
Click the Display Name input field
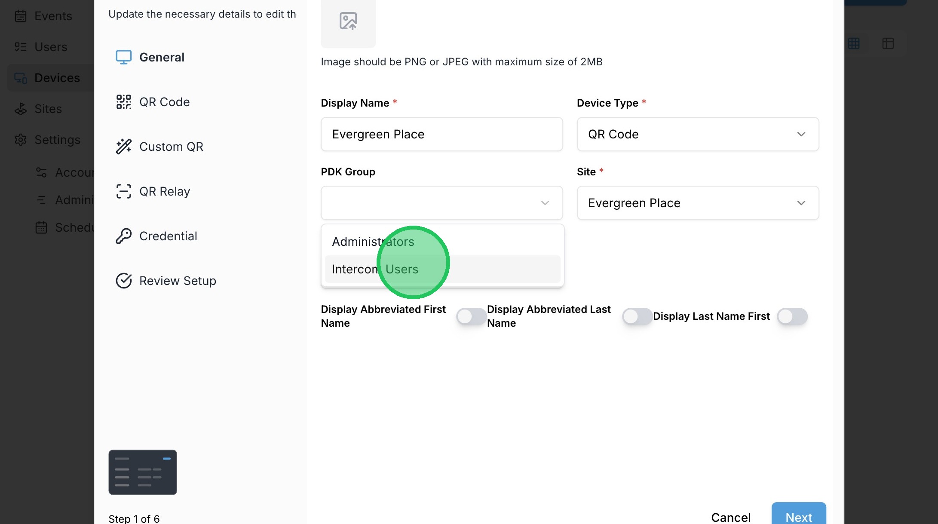[441, 134]
